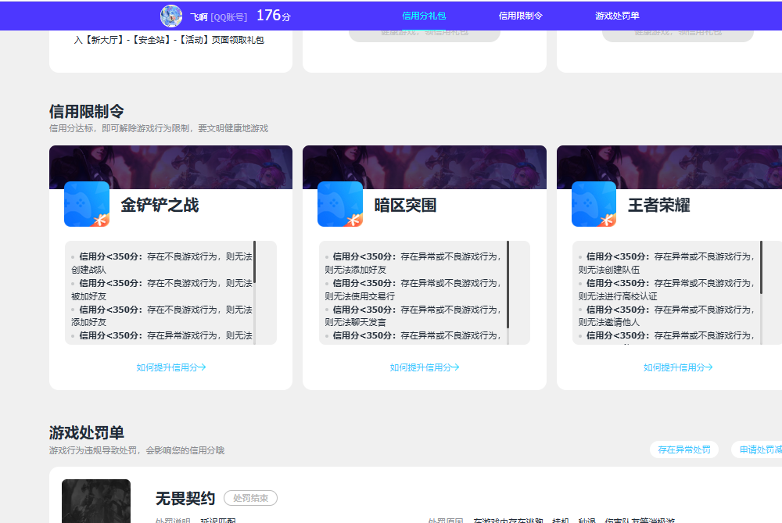Click the 信用限制令 section heading
782x523 pixels.
[x=86, y=111]
